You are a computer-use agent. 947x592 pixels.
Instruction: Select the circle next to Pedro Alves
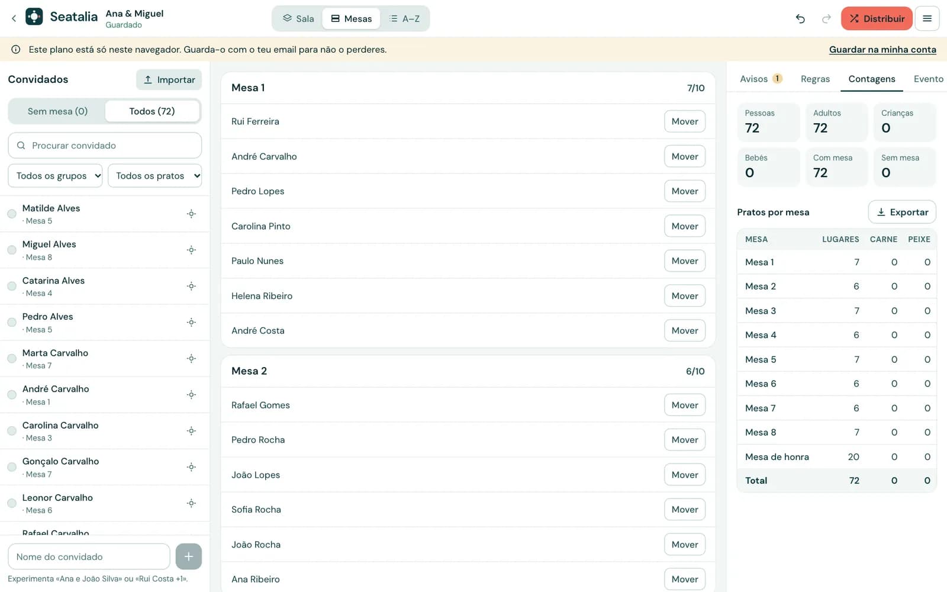click(x=12, y=322)
